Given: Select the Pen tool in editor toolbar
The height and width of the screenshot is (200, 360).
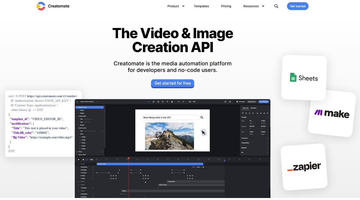Looking at the screenshot, I should click(x=154, y=102).
